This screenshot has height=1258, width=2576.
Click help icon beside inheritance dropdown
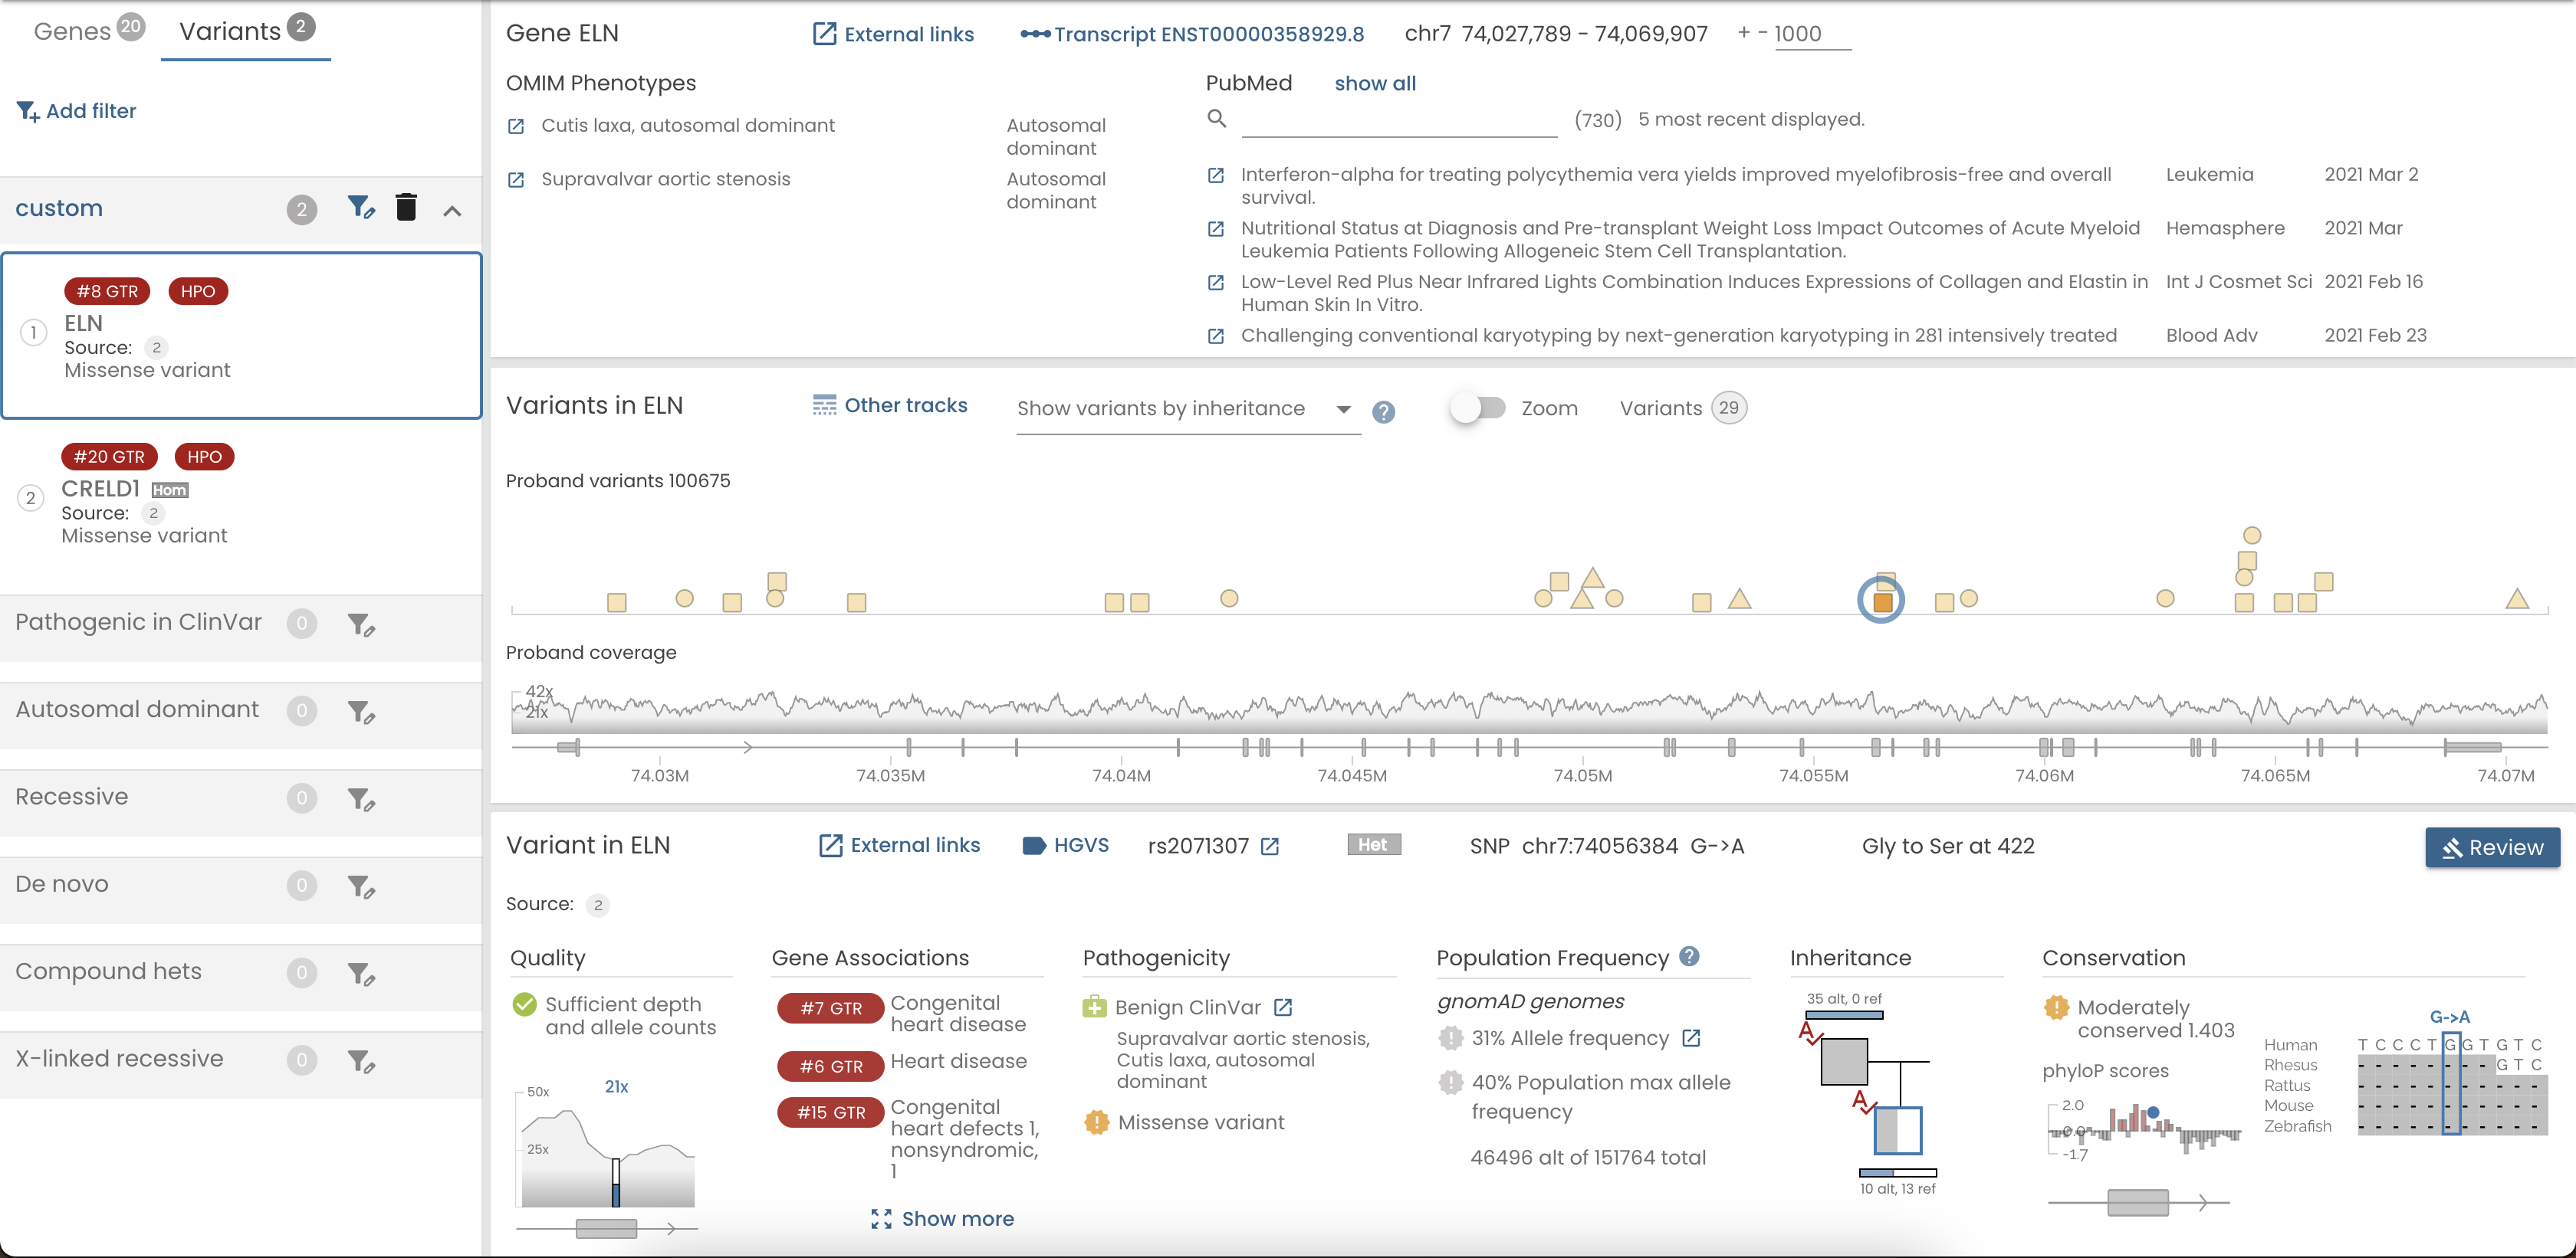pyautogui.click(x=1383, y=411)
